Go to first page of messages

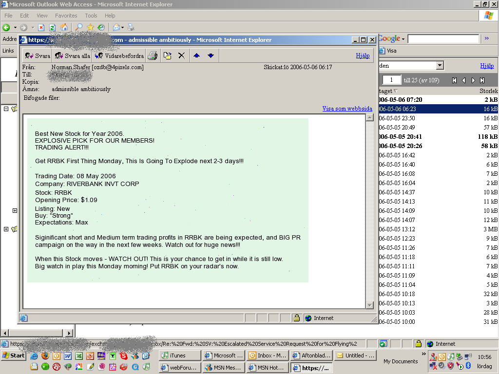click(454, 80)
